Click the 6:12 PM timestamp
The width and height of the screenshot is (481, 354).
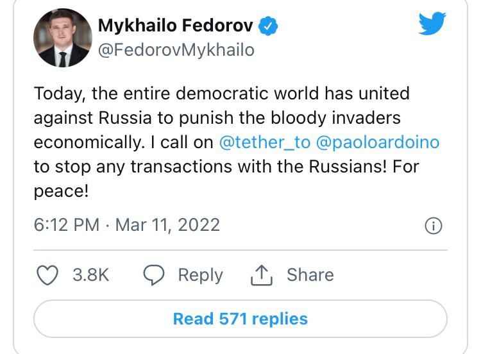pyautogui.click(x=66, y=224)
